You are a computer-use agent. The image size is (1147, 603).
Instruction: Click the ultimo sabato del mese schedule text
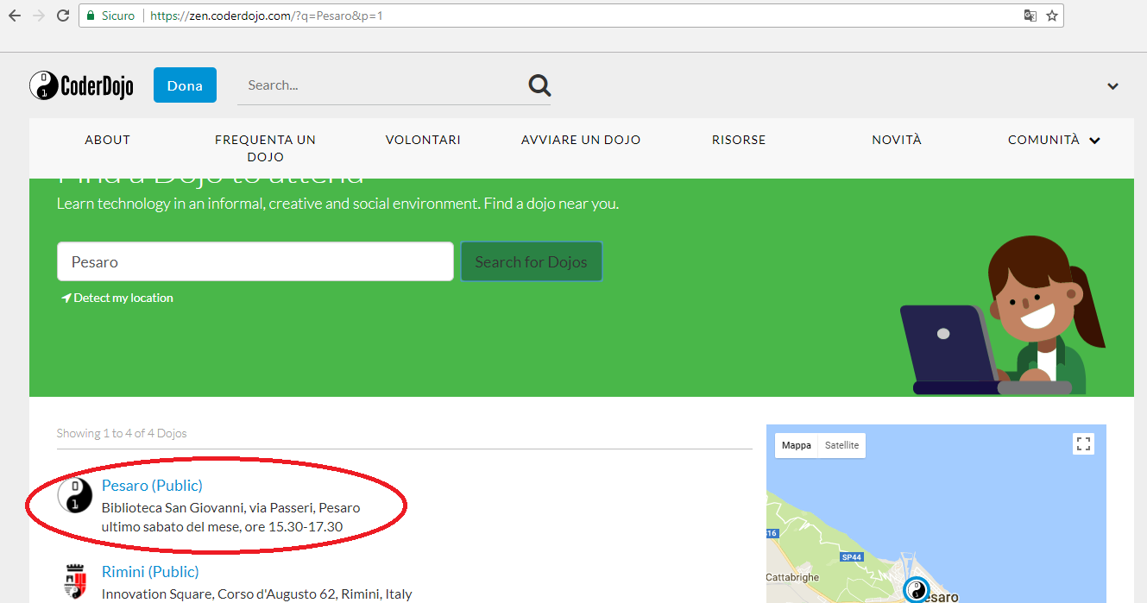click(x=222, y=526)
